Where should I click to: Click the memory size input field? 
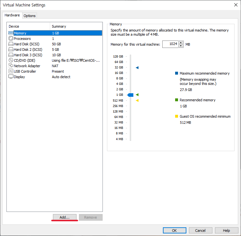click(x=170, y=44)
